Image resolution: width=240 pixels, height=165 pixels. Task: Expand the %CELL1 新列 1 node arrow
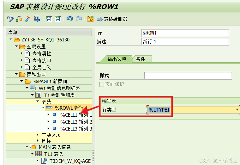coord(48,115)
